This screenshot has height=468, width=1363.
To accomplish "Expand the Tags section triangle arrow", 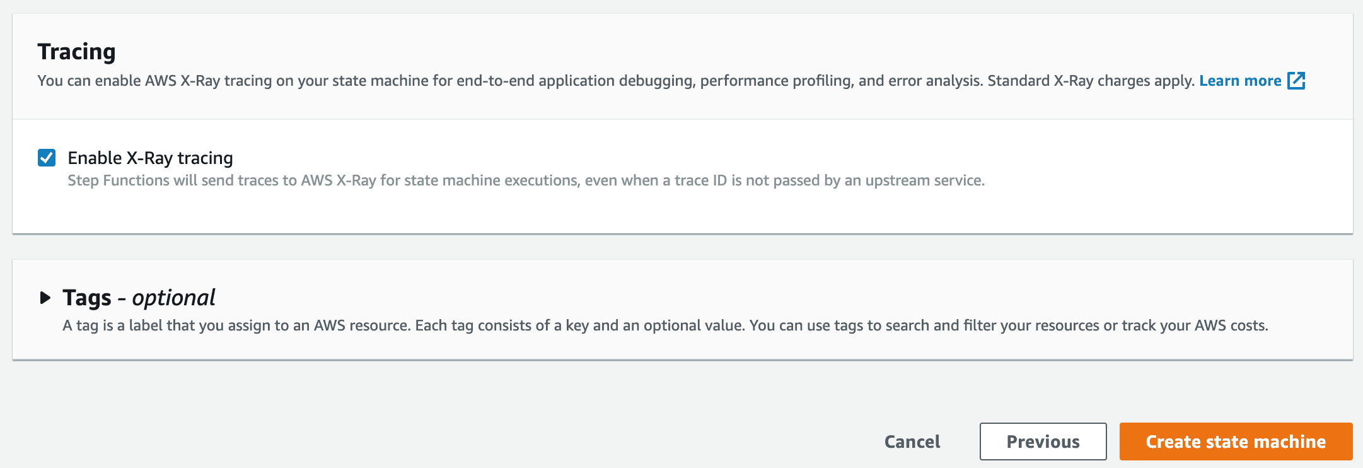I will point(45,298).
